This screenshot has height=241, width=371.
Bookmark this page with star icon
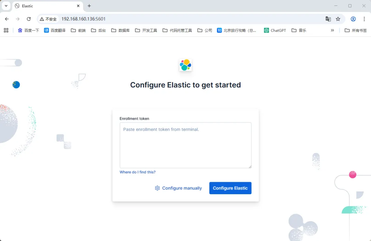[338, 19]
